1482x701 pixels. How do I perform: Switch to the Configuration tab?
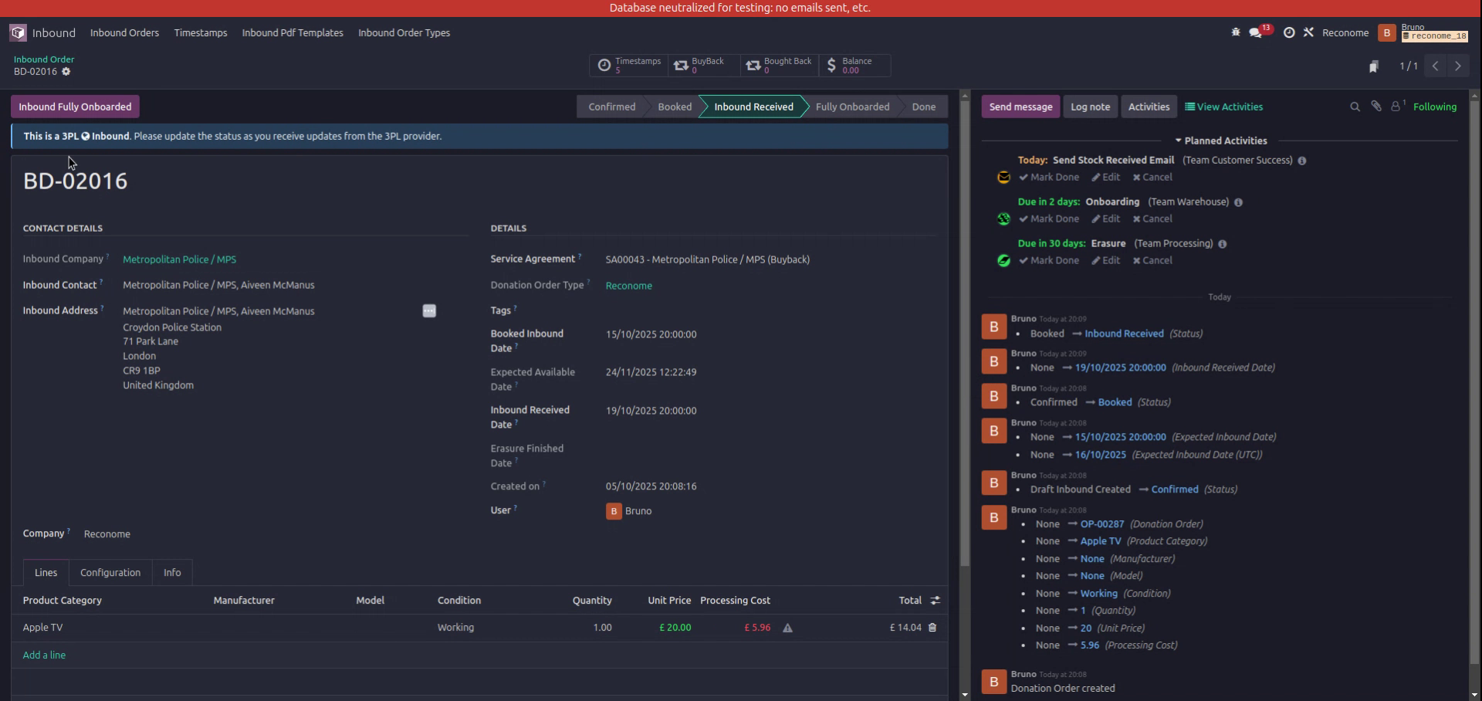(110, 572)
